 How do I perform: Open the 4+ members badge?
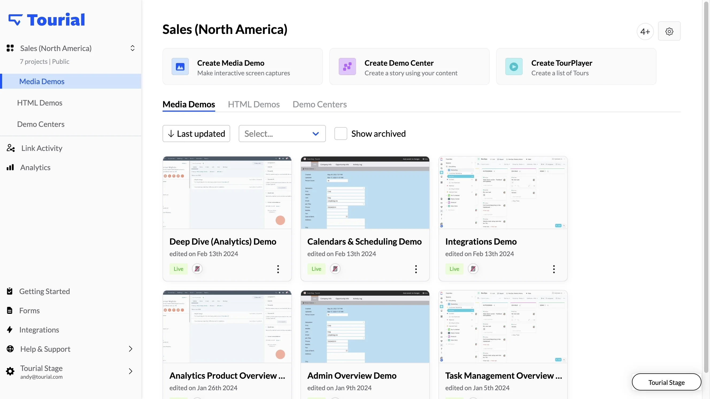[645, 32]
